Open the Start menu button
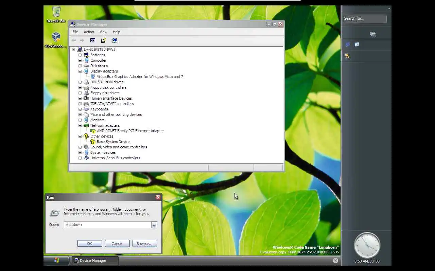Image resolution: width=435 pixels, height=271 pixels. (56, 260)
